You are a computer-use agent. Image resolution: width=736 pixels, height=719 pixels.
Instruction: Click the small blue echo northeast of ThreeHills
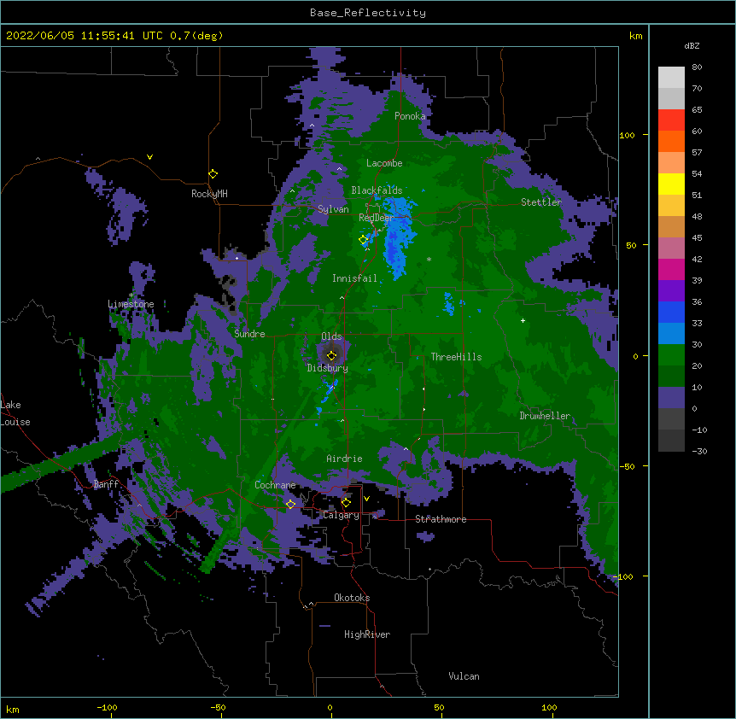449,302
